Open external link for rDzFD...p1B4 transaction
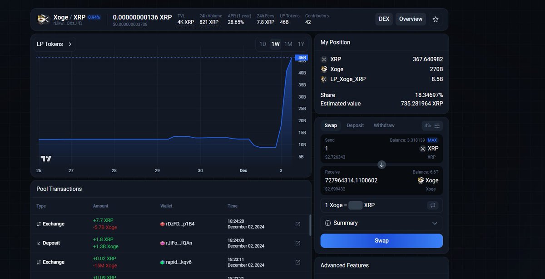This screenshot has height=279, width=545. 298,224
